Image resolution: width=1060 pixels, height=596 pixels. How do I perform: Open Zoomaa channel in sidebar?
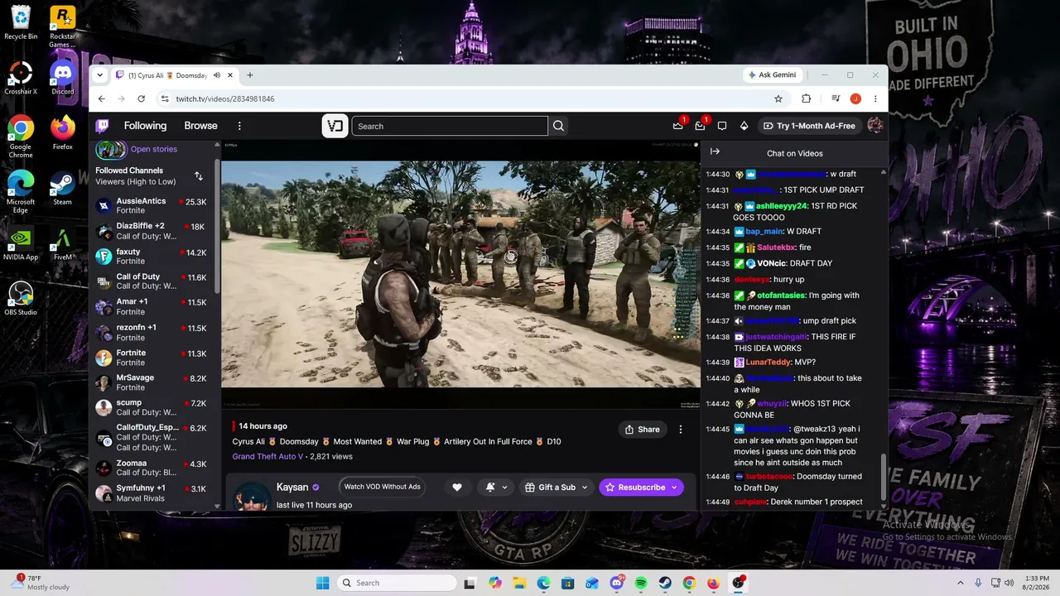152,468
